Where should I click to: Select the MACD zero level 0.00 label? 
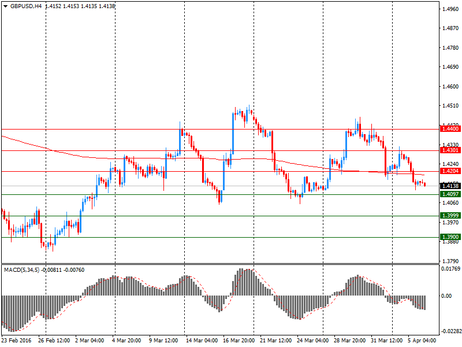pos(446,296)
